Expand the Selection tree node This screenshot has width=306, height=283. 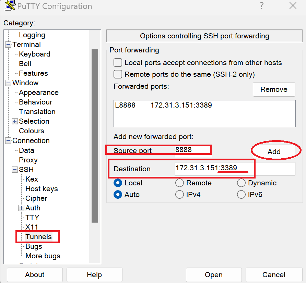[15, 121]
